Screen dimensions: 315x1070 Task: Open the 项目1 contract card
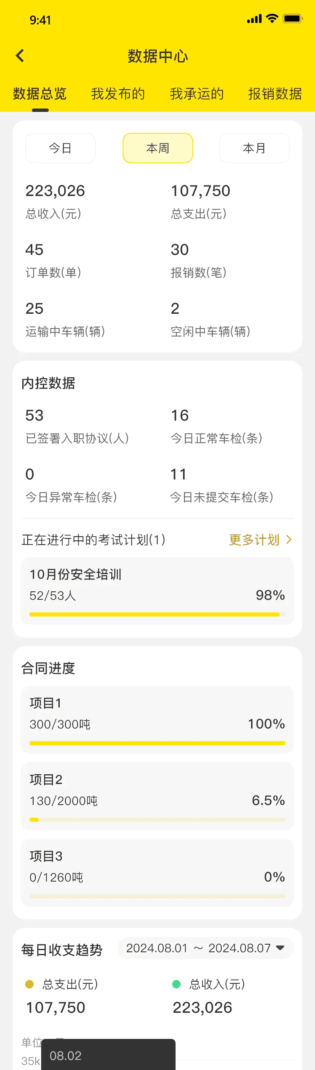[157, 719]
